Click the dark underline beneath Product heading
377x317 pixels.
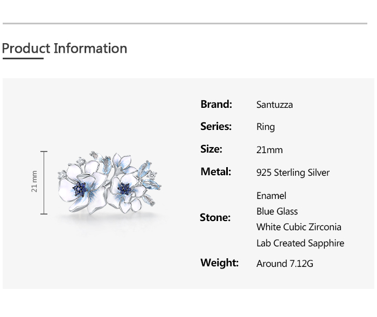[23, 58]
